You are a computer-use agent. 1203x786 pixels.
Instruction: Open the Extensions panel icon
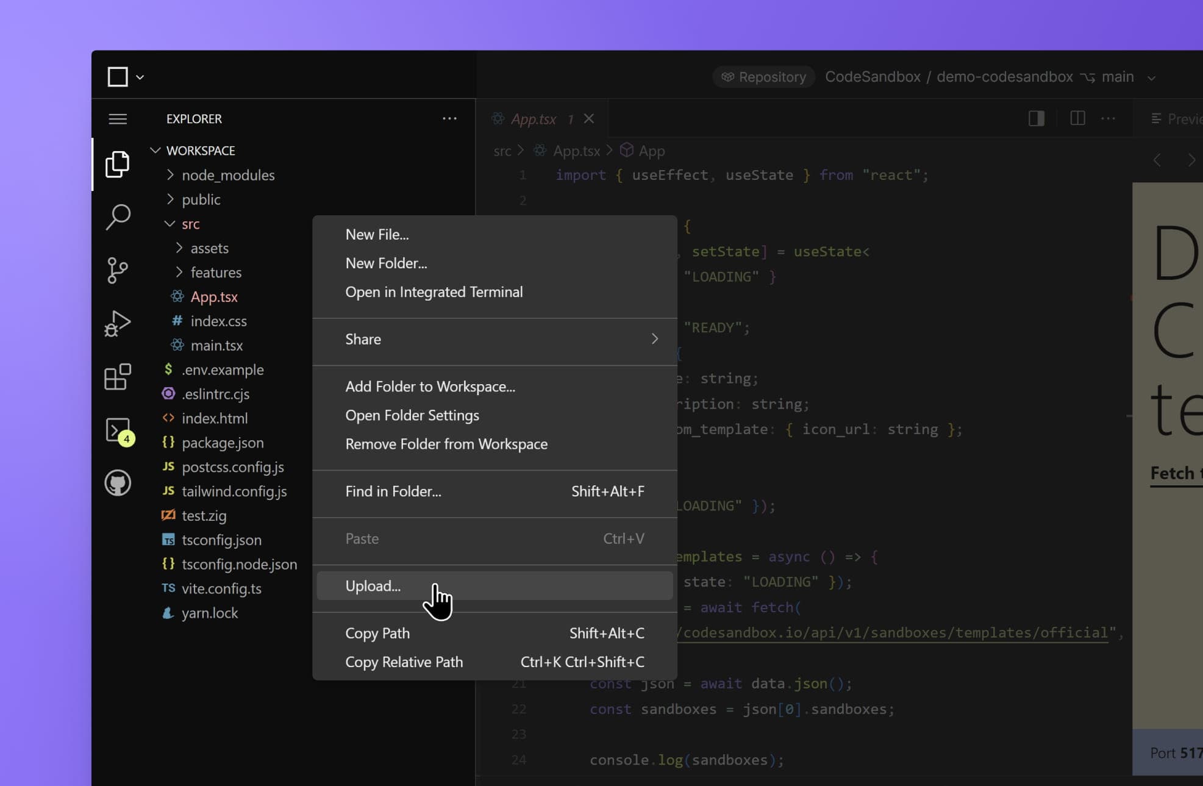click(118, 377)
